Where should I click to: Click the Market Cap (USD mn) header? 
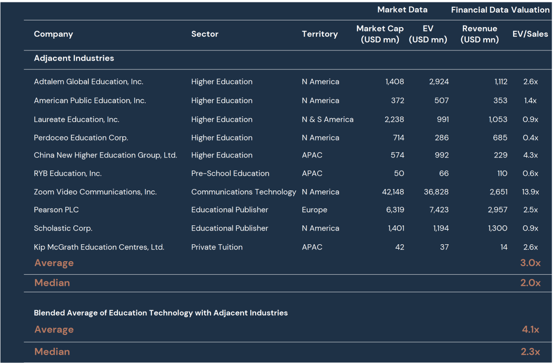[380, 34]
